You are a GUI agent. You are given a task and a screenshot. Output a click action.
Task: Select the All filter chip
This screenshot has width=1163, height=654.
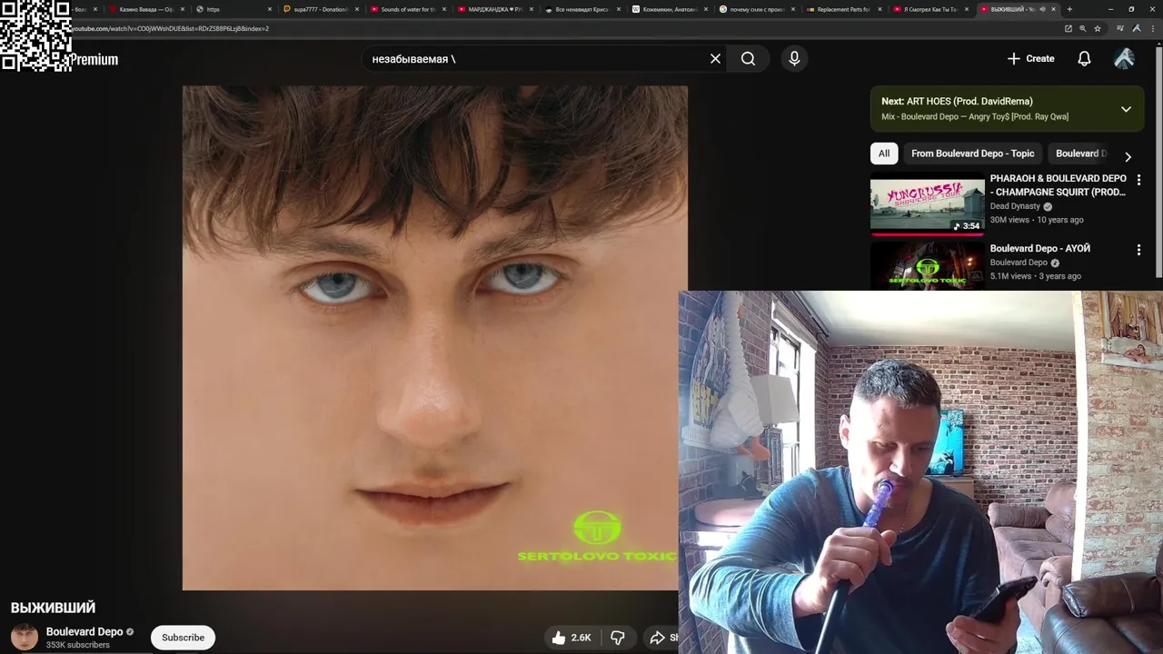pyautogui.click(x=884, y=154)
